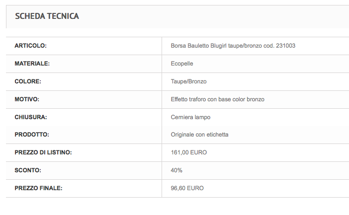Select the PRODOTTO label
349x215 pixels.
(x=32, y=135)
